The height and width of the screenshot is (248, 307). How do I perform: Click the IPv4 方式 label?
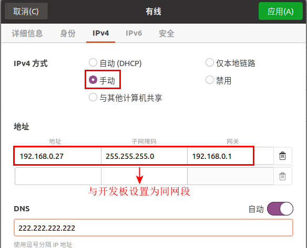(30, 63)
